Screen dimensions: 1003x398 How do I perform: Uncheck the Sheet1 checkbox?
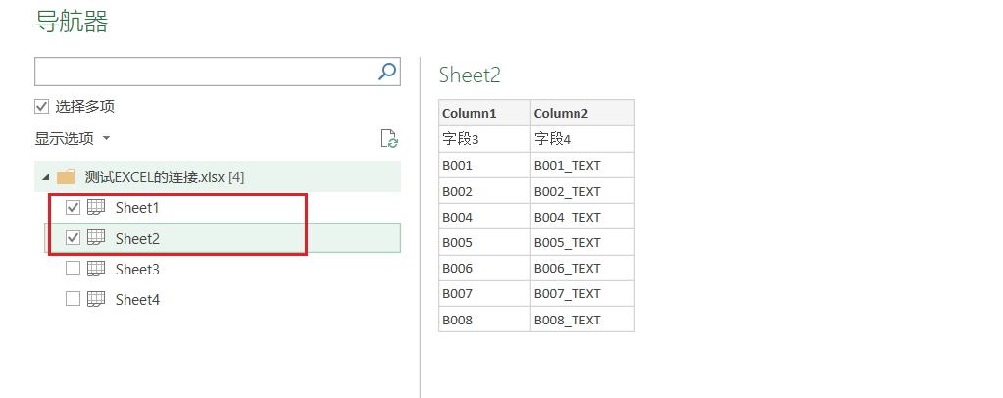73,207
